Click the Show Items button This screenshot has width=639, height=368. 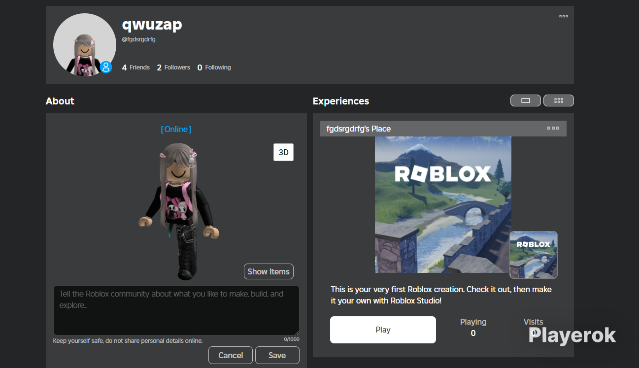[269, 271]
